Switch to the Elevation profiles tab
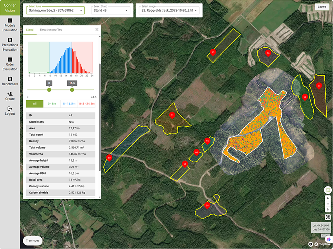 coord(51,30)
